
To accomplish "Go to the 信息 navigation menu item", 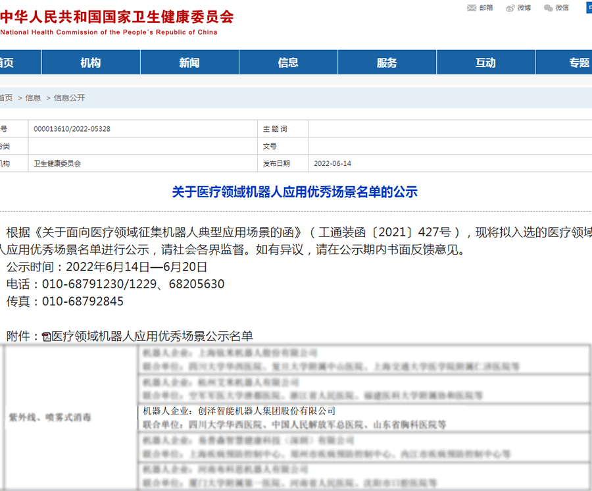I will point(288,63).
